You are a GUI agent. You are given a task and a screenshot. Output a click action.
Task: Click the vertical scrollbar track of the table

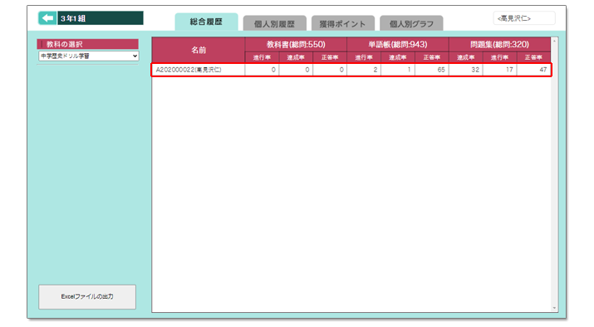pyautogui.click(x=555, y=174)
